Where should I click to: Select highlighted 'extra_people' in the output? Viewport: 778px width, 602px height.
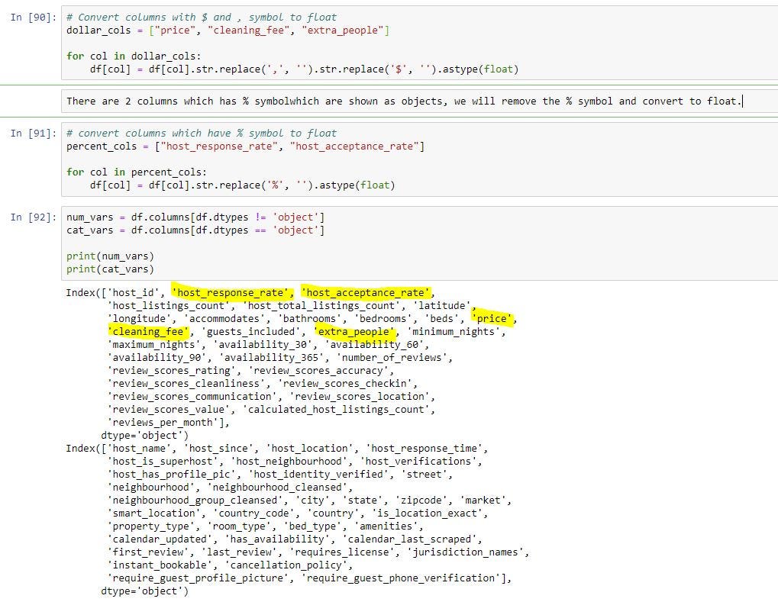(353, 331)
